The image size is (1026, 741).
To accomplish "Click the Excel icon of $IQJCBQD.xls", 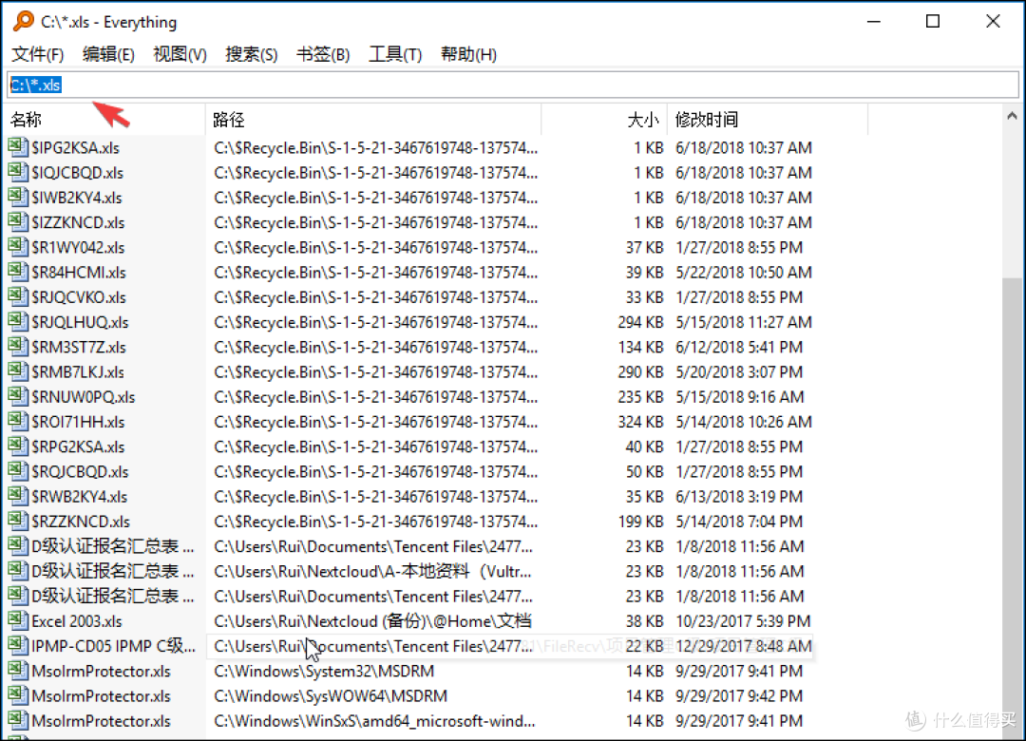I will pos(18,172).
